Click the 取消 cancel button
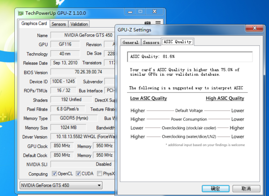 246,188
